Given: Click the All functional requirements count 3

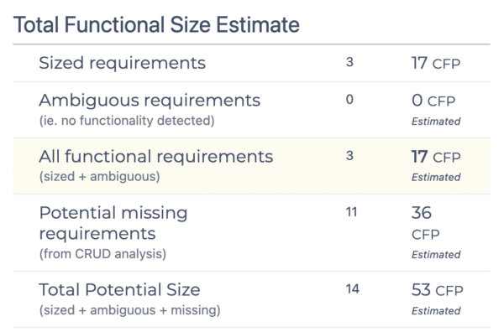Looking at the screenshot, I should click(x=349, y=156).
